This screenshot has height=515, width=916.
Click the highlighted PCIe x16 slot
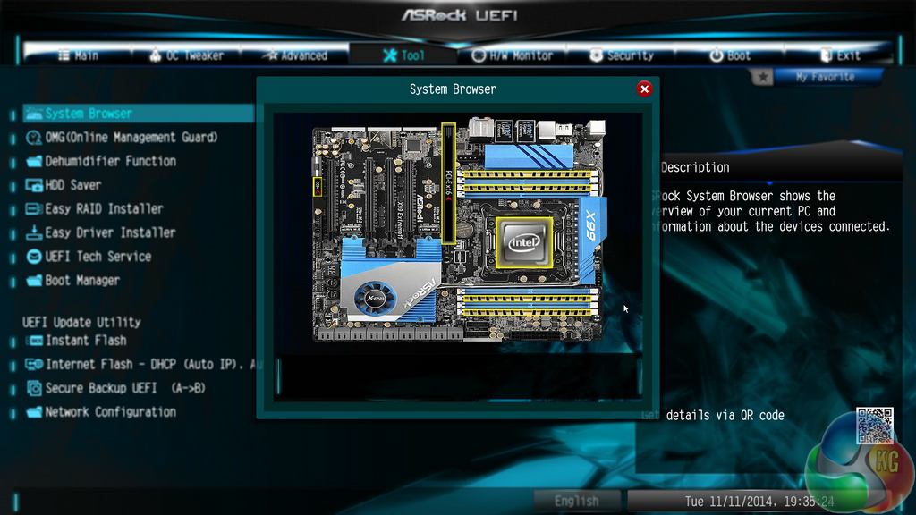pos(449,183)
